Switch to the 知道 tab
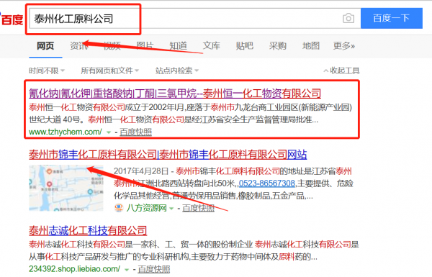Viewport: 432px width, 277px height. (x=178, y=46)
